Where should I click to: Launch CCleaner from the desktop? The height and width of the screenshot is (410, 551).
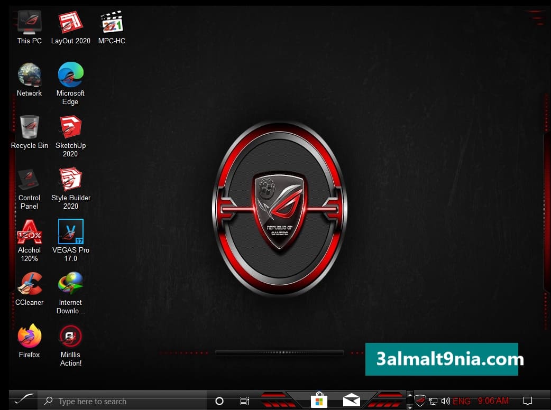[x=29, y=289]
